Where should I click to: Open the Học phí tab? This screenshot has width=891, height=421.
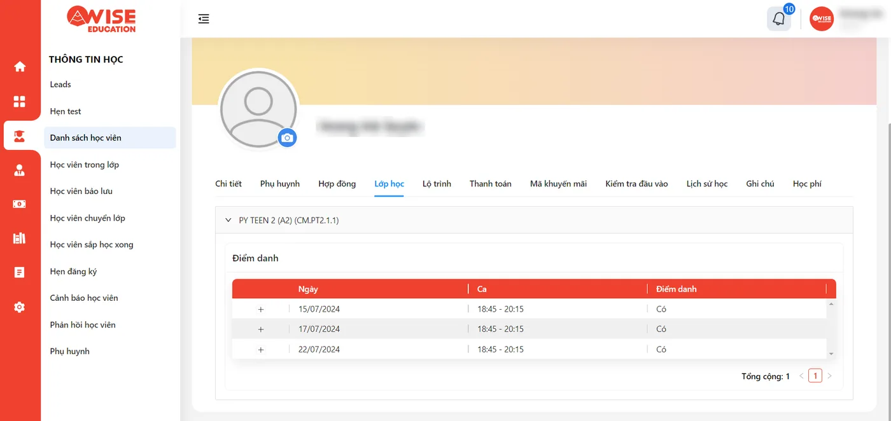[807, 184]
